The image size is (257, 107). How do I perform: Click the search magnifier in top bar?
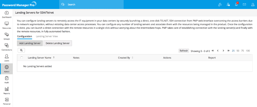63,4
